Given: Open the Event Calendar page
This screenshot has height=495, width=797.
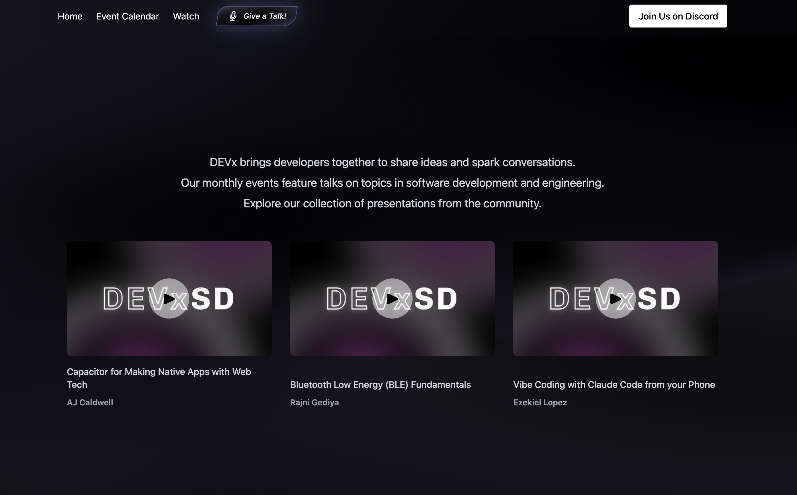Looking at the screenshot, I should click(x=127, y=16).
